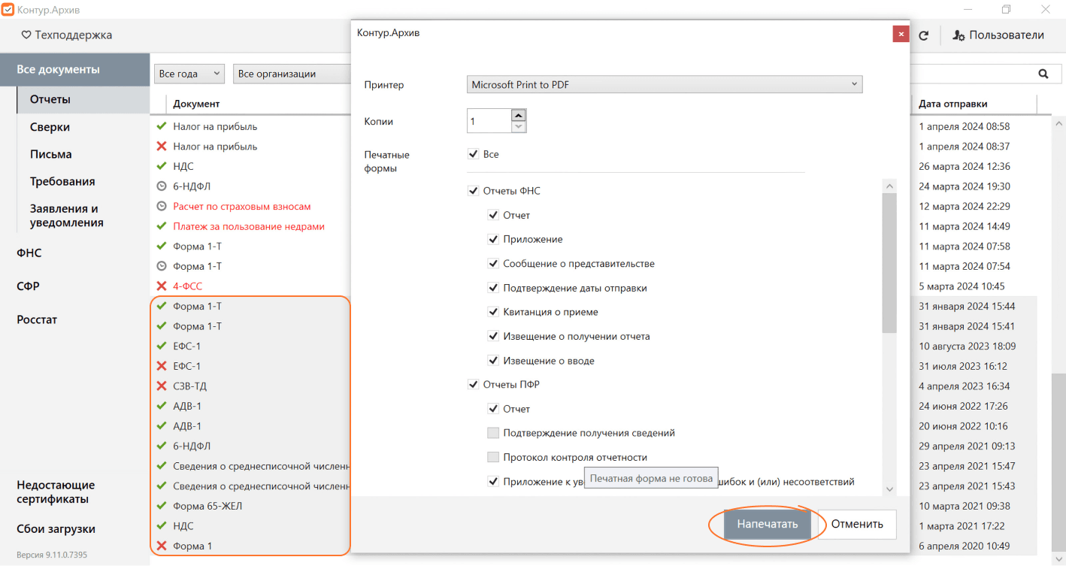Click clock status icon of Расчет по страховым взносам

(x=161, y=206)
